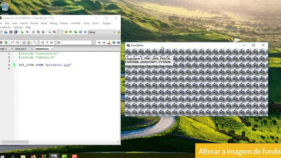281x158 pixels.
Task: Switch to the resource.rc tab
Action: [x=42, y=49]
